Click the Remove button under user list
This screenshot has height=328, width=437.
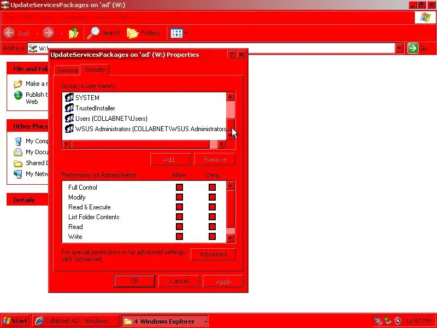point(215,159)
